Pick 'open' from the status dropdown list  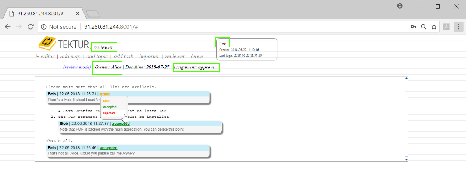click(x=106, y=101)
